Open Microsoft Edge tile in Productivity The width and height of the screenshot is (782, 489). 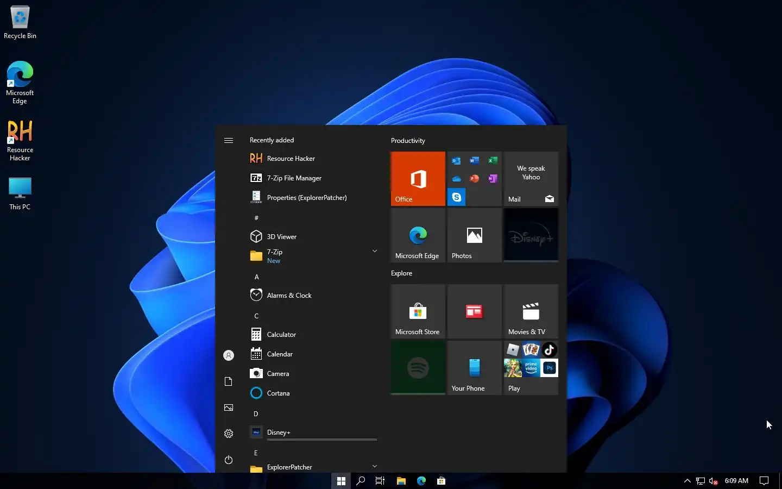point(418,235)
